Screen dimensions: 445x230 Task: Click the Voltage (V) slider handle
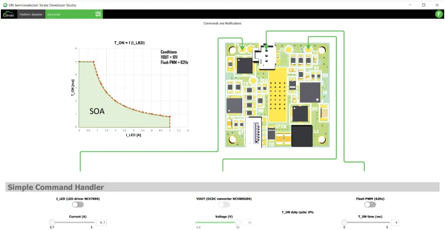click(238, 222)
